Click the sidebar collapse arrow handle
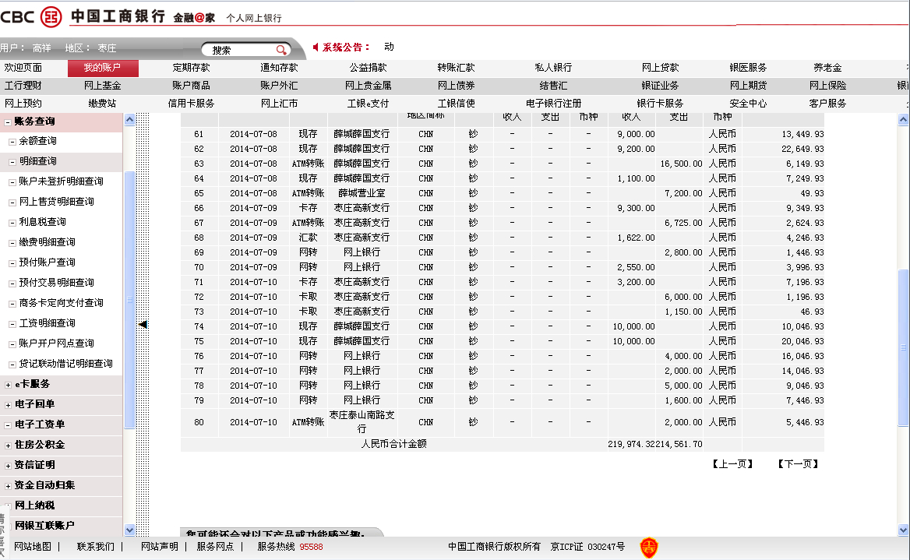Image resolution: width=910 pixels, height=560 pixels. pyautogui.click(x=143, y=324)
